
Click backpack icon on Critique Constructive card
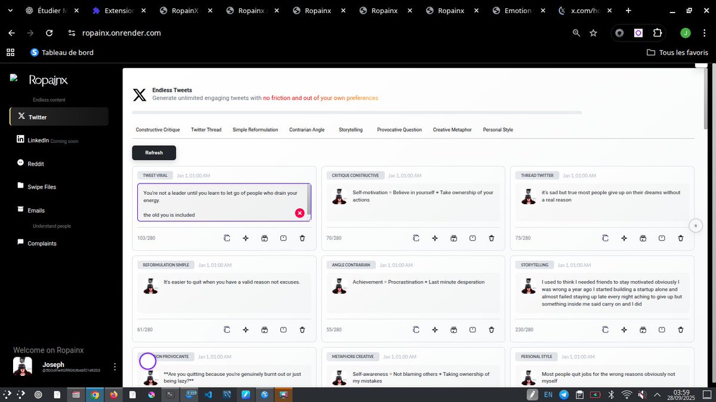coord(453,238)
